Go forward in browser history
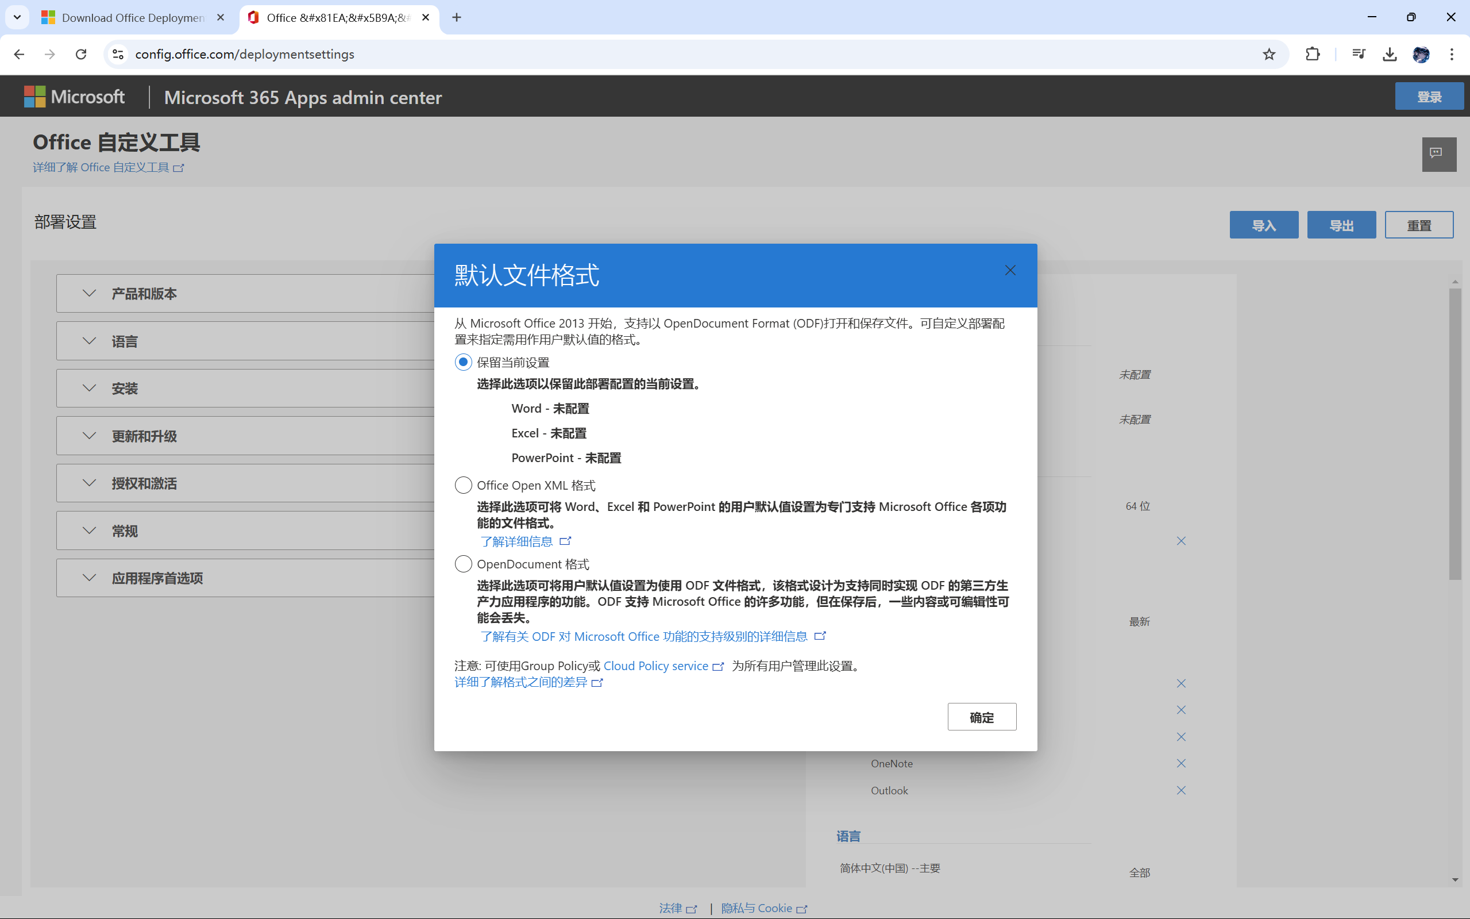The width and height of the screenshot is (1470, 919). (x=50, y=54)
